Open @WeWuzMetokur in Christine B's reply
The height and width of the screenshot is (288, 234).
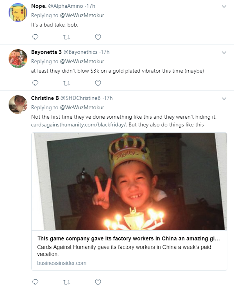(82, 107)
